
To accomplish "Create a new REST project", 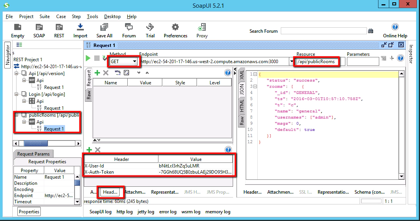I will (59, 31).
